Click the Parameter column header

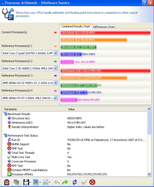point(34,109)
